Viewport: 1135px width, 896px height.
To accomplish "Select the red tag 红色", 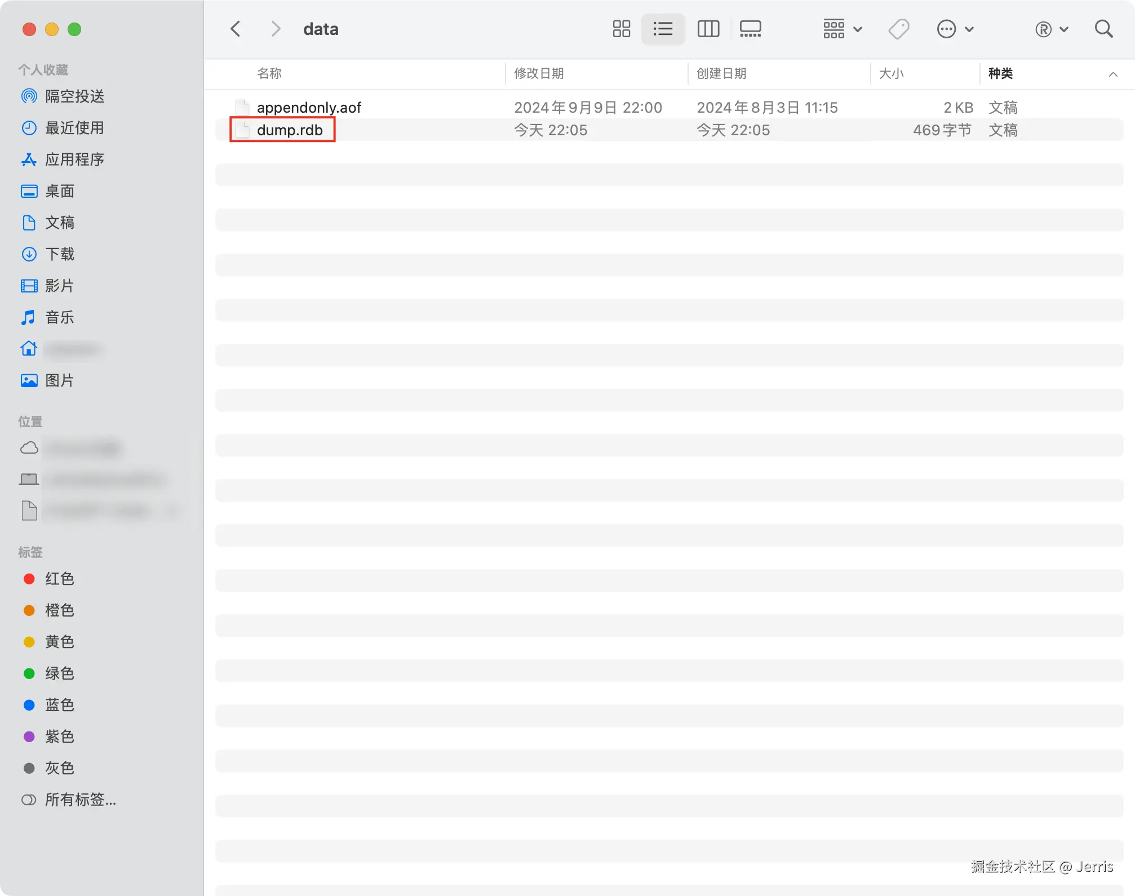I will point(59,579).
